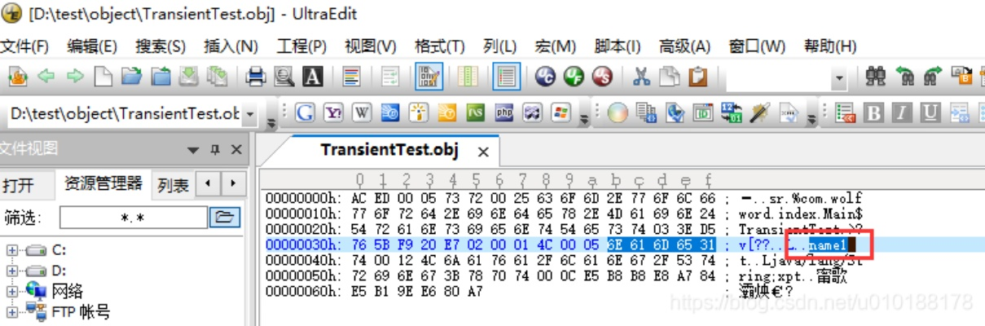The image size is (985, 326).
Task: Click Find Next binoculars icon
Action: 934,77
